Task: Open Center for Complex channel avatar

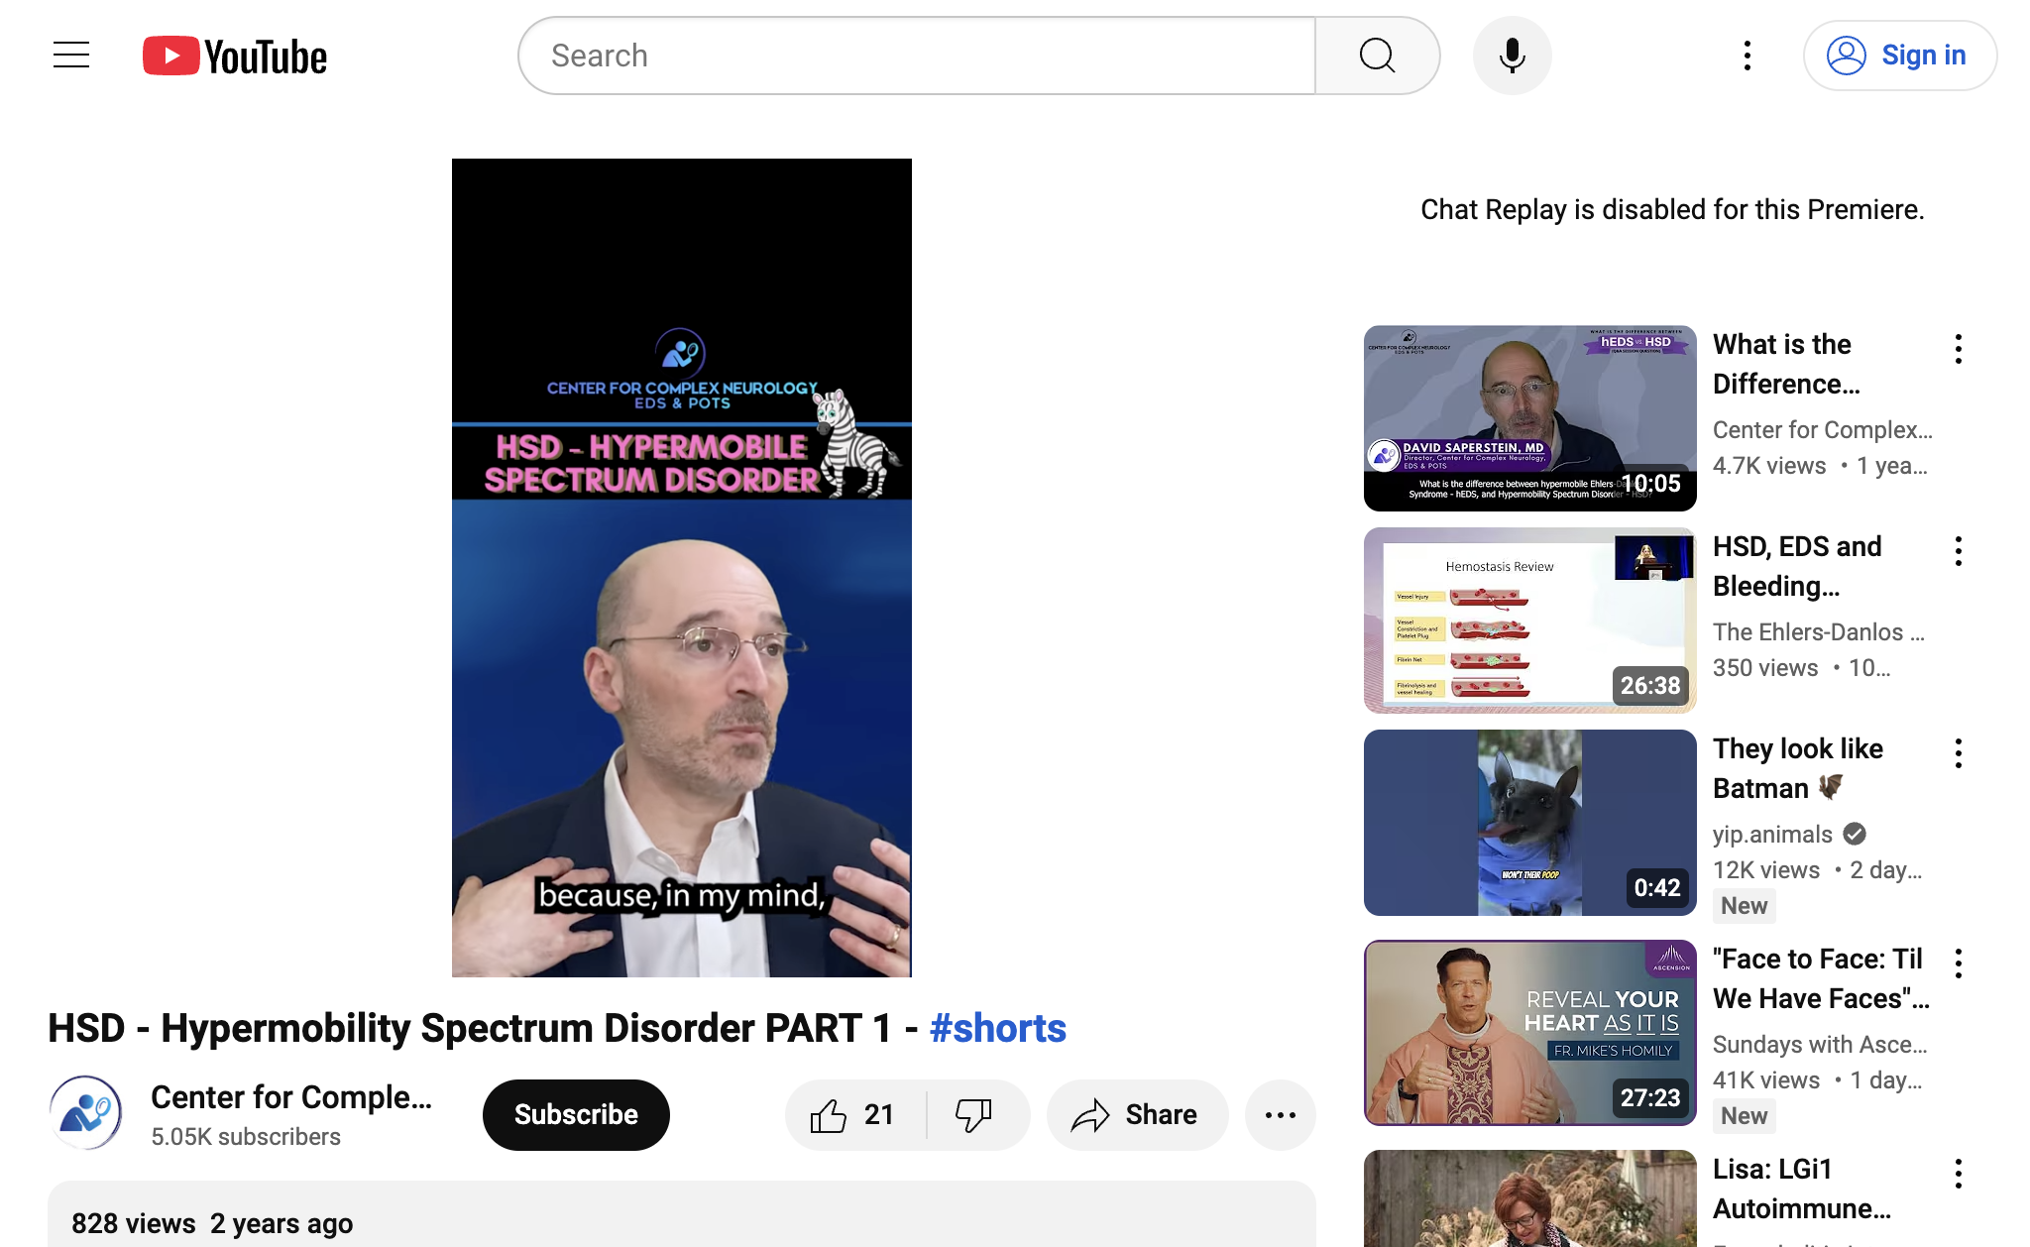Action: pos(86,1113)
